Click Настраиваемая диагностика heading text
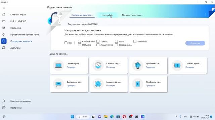This screenshot has width=215, height=120. click(83, 30)
